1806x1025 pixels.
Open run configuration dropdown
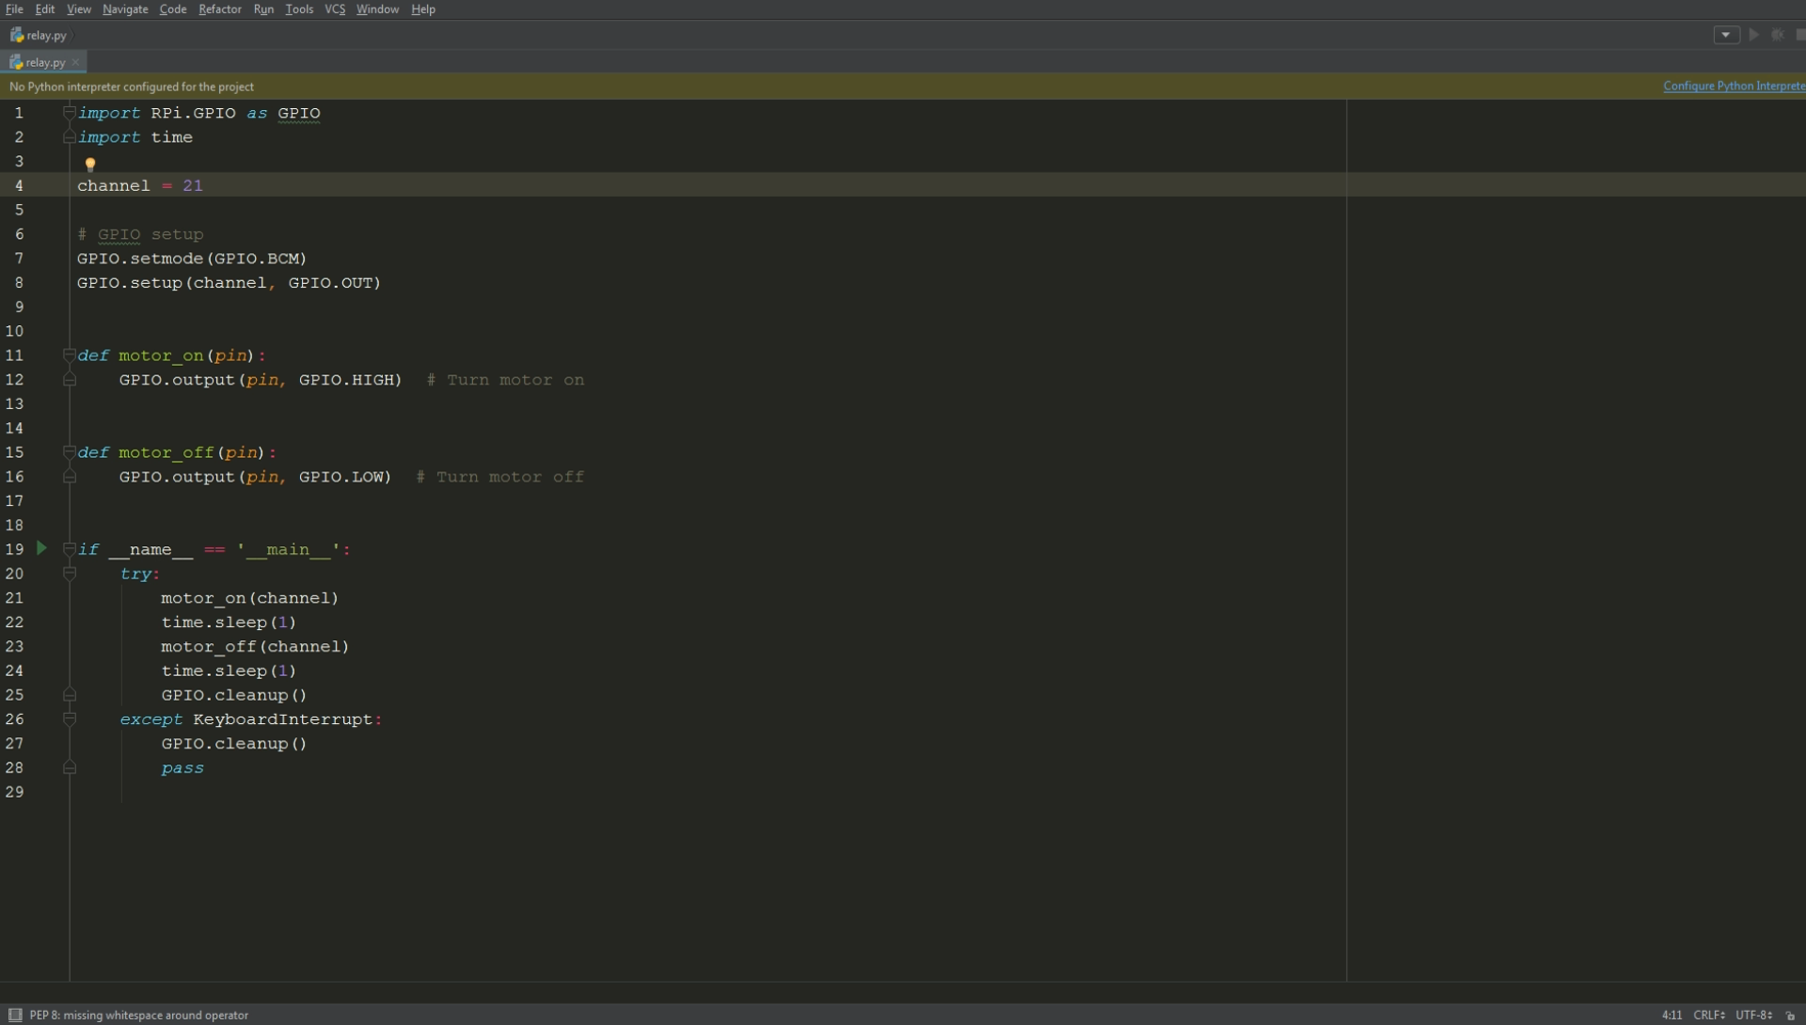(1726, 35)
